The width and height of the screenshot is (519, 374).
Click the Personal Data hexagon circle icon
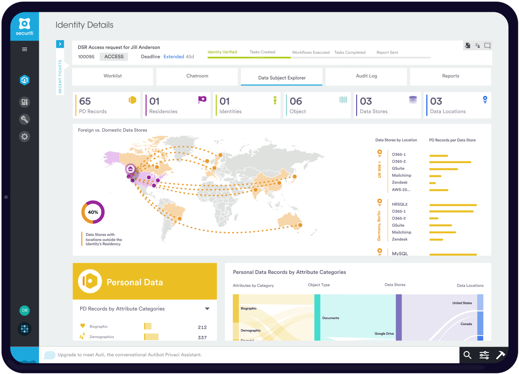pos(90,281)
